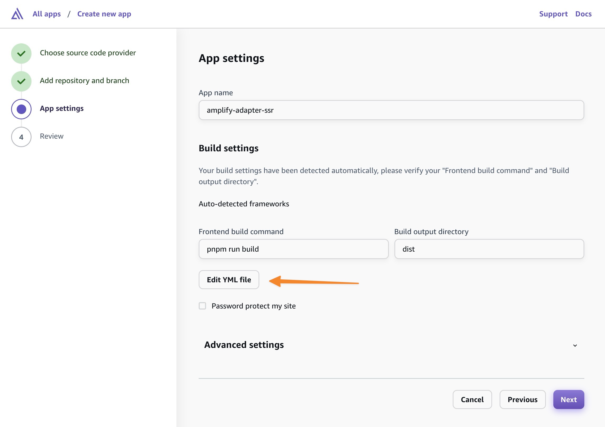Click the Advanced settings heading
605x427 pixels.
point(244,345)
